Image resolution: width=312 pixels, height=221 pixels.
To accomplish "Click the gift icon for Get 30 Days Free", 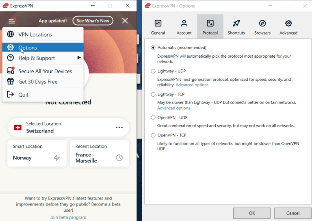I will pos(10,81).
